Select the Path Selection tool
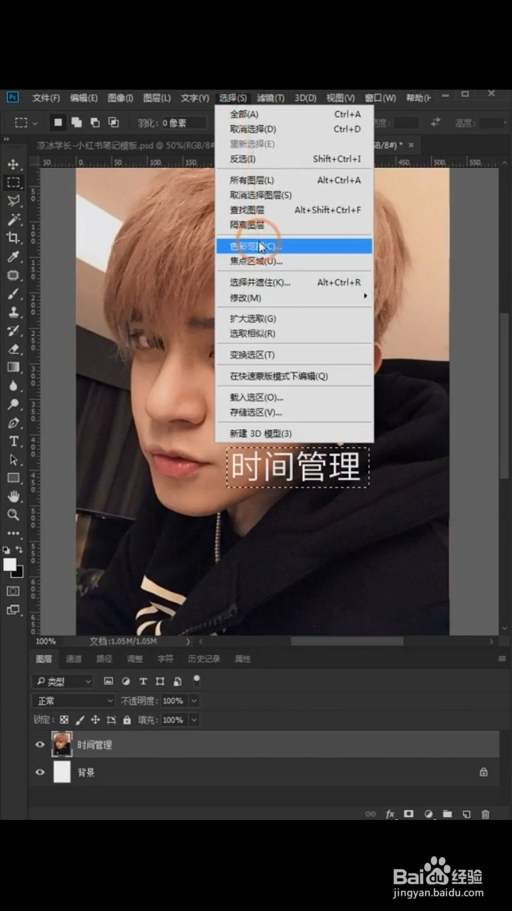The height and width of the screenshot is (911, 512). 14,460
